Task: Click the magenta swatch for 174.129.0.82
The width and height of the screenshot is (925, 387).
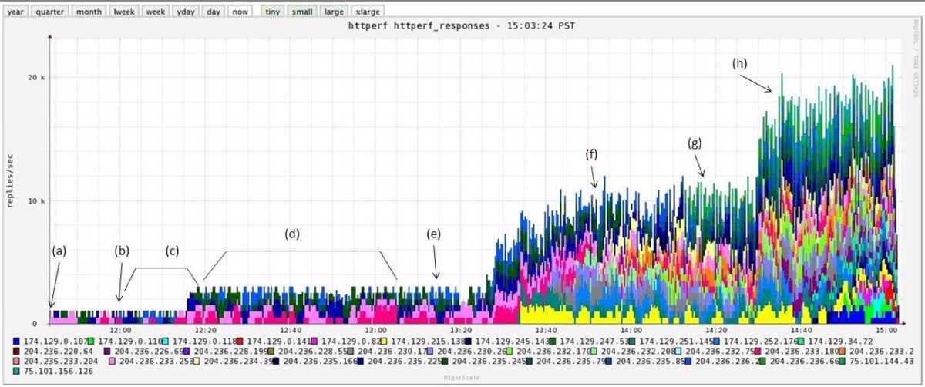Action: [315, 341]
